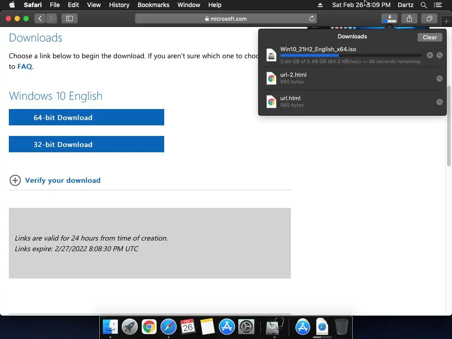Open Launchpad from the Dock

coord(130,327)
